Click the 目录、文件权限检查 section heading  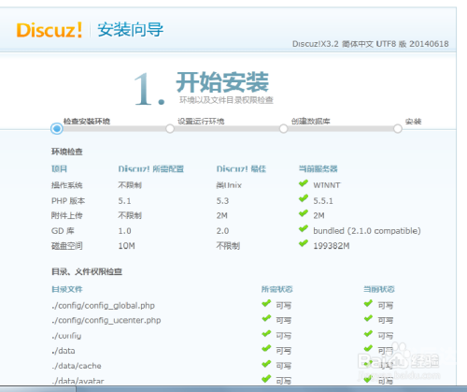[x=87, y=272]
